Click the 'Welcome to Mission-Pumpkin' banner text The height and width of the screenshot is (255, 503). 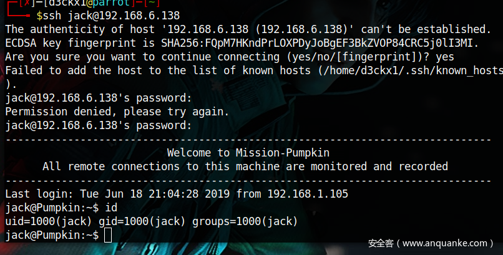point(248,153)
